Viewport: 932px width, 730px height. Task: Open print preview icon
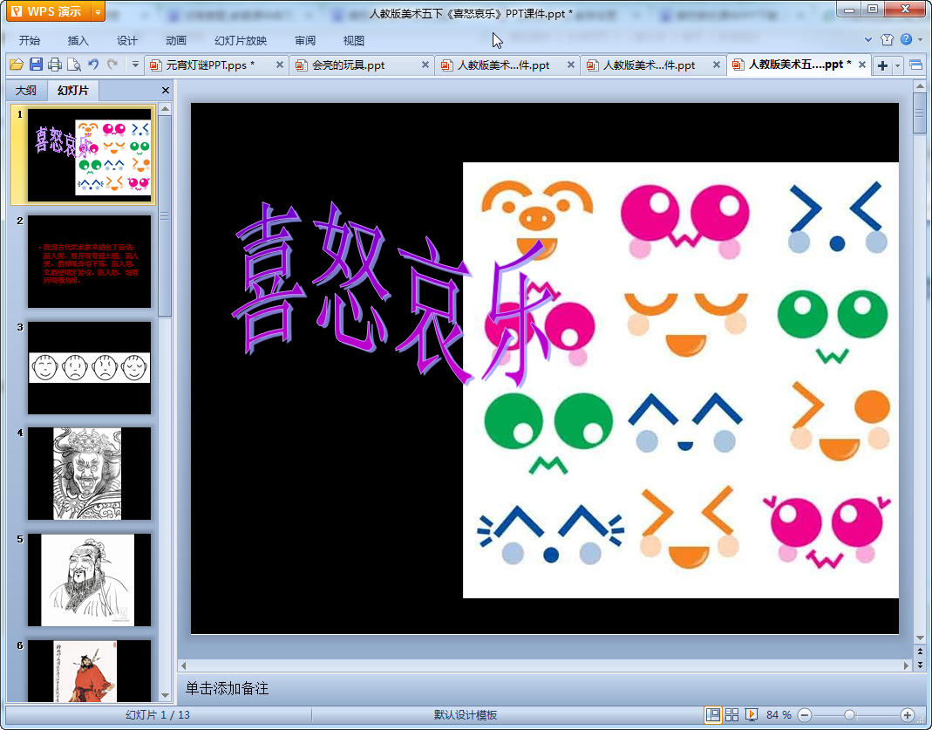(x=74, y=65)
